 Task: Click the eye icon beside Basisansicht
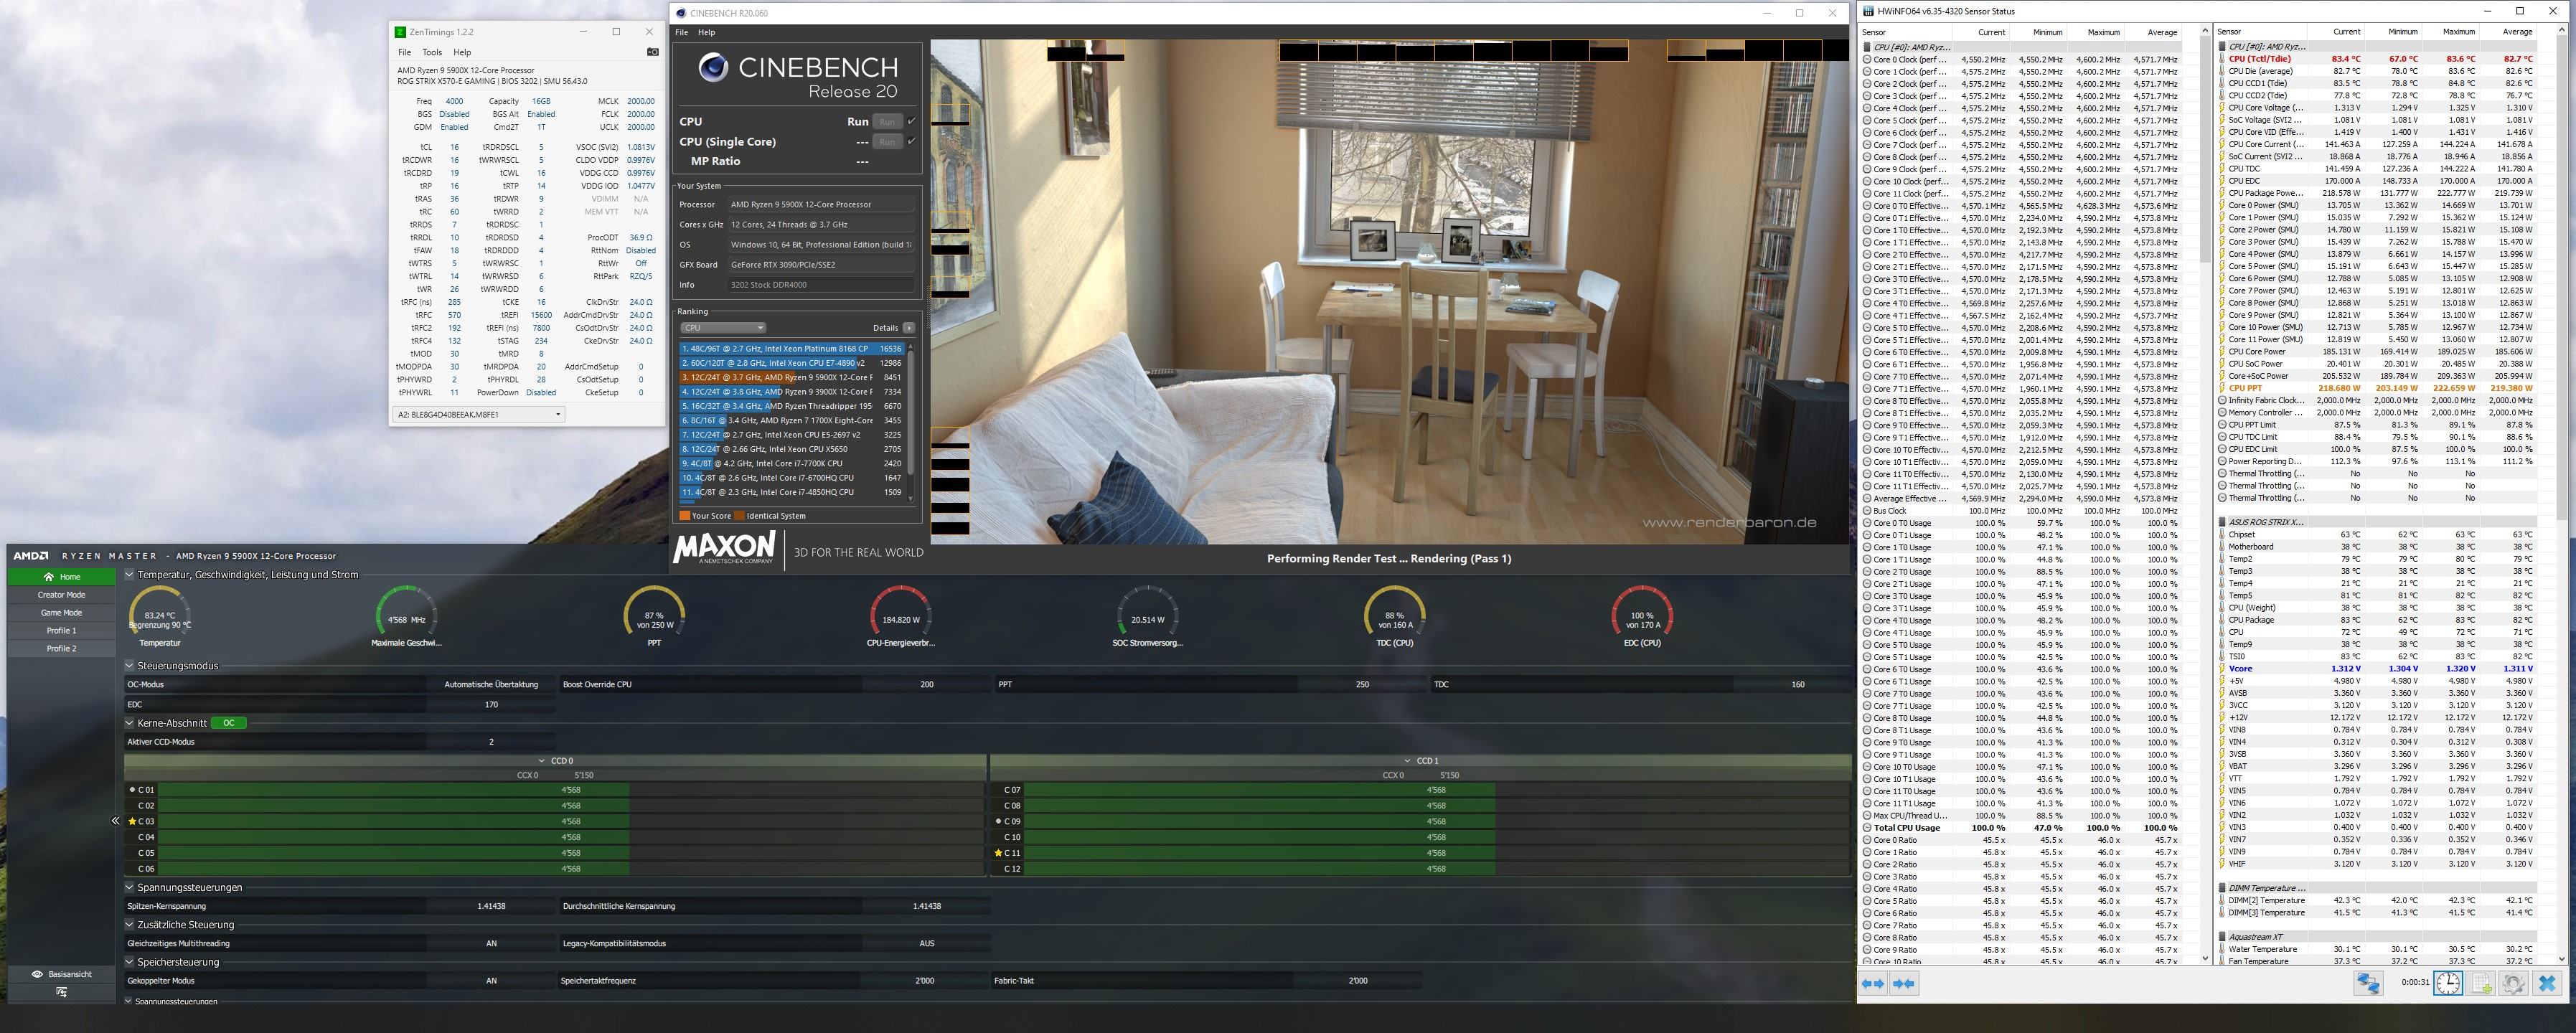[x=37, y=974]
